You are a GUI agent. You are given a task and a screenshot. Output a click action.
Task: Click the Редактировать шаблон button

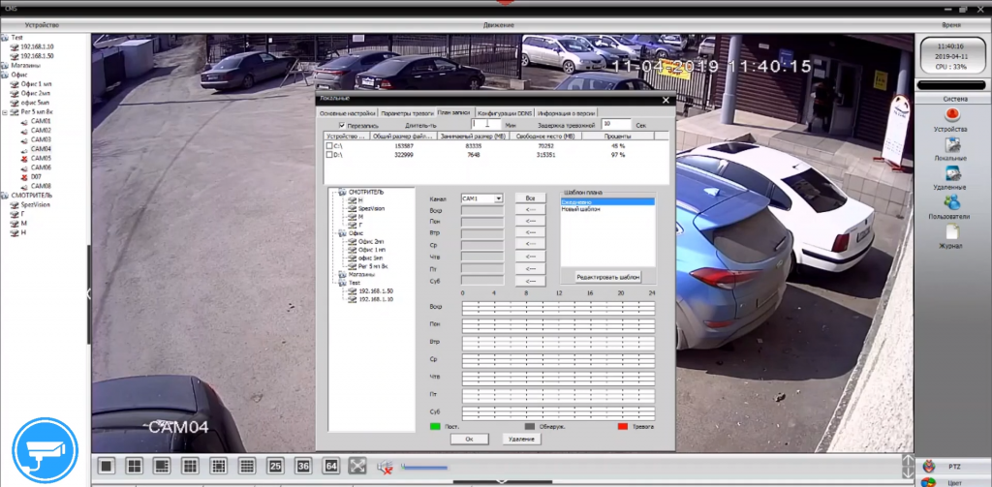pos(608,277)
